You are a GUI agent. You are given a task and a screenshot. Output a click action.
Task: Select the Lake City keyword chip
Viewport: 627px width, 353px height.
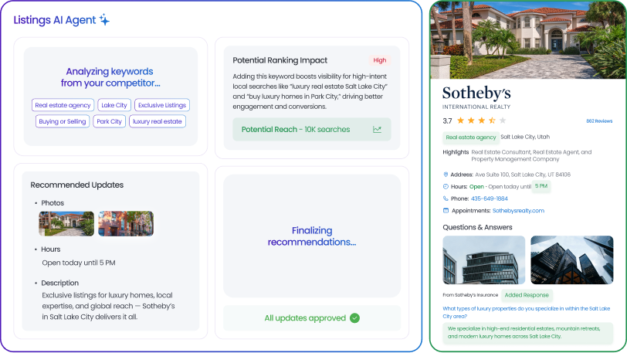click(114, 105)
